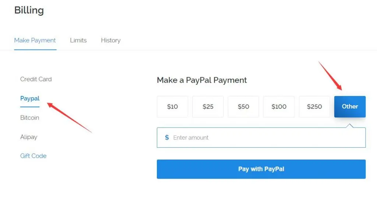Click the small caret below Other button

350,126
